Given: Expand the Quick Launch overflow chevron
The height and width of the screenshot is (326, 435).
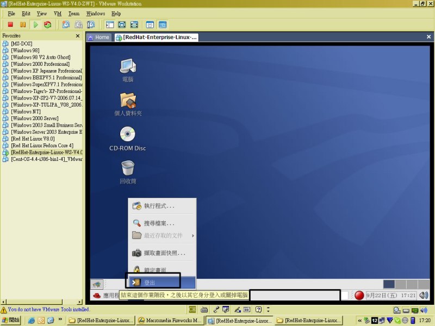Looking at the screenshot, I should [x=60, y=319].
